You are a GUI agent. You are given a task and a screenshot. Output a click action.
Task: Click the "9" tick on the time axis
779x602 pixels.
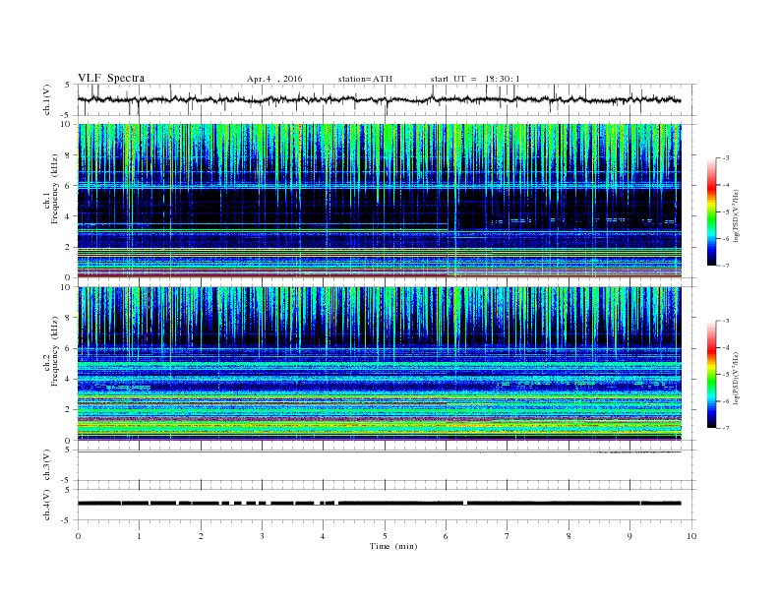[629, 536]
